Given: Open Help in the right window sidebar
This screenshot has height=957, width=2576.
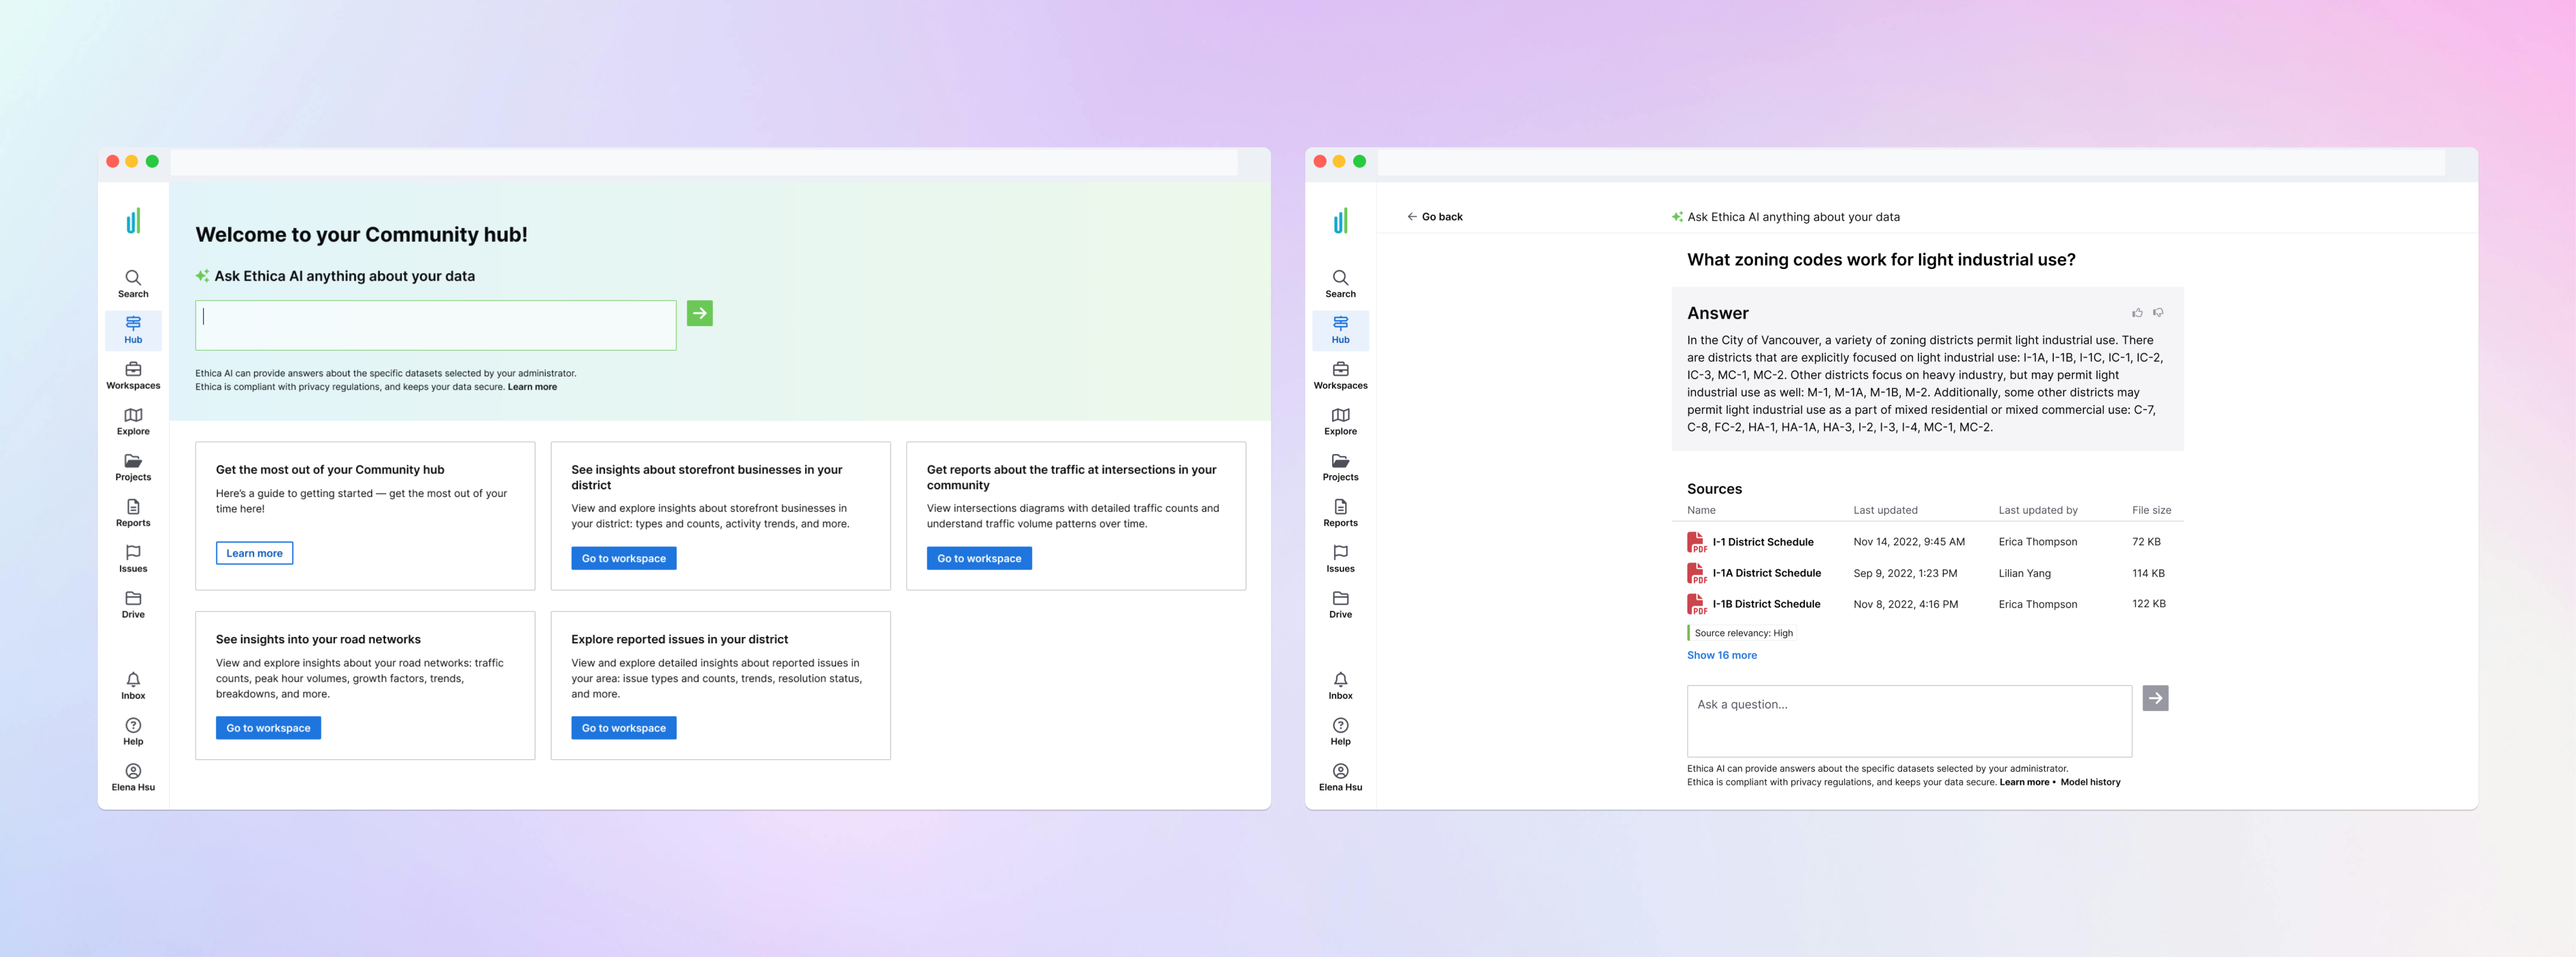Looking at the screenshot, I should point(1340,732).
